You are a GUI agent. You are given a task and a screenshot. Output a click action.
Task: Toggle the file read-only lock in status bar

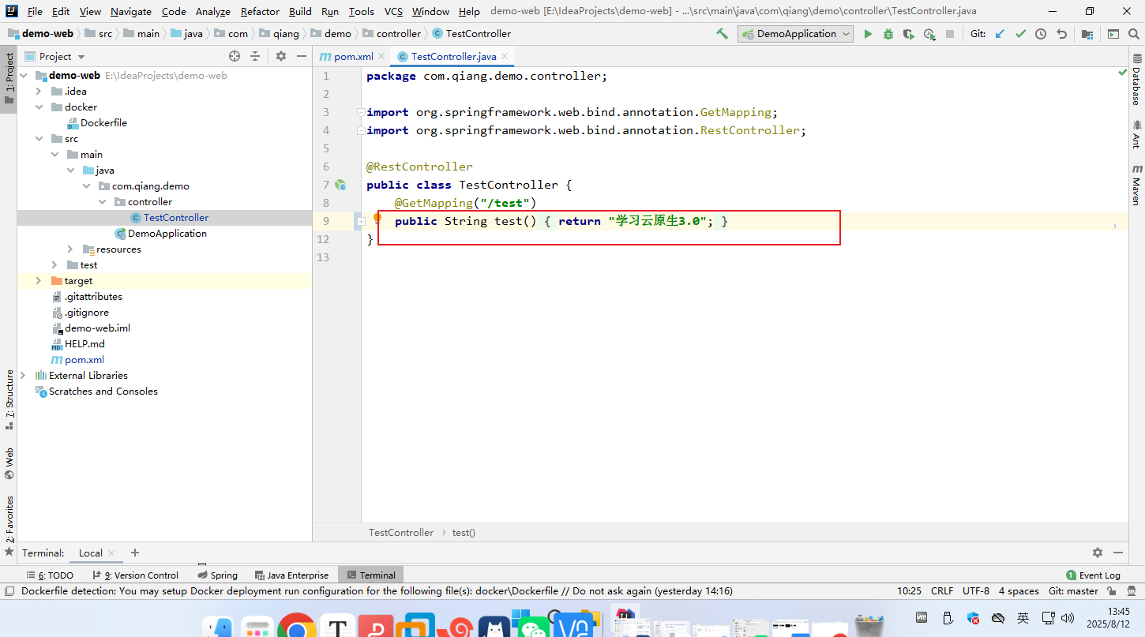point(1112,591)
